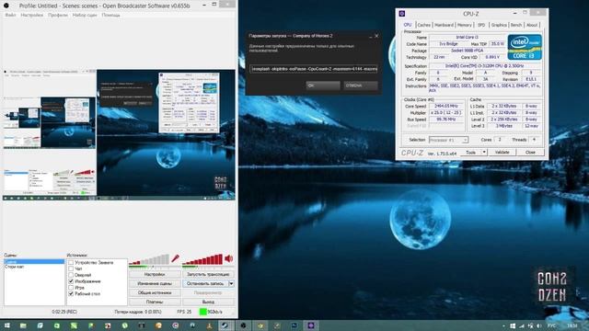
Task: Switch to the SPD tab in CPU-Z
Action: [481, 25]
